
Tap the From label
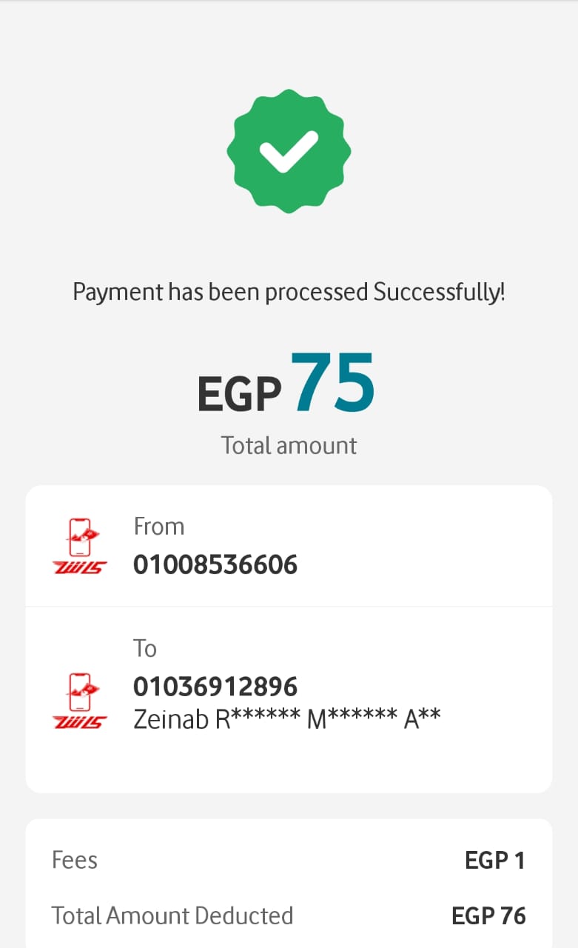[158, 527]
